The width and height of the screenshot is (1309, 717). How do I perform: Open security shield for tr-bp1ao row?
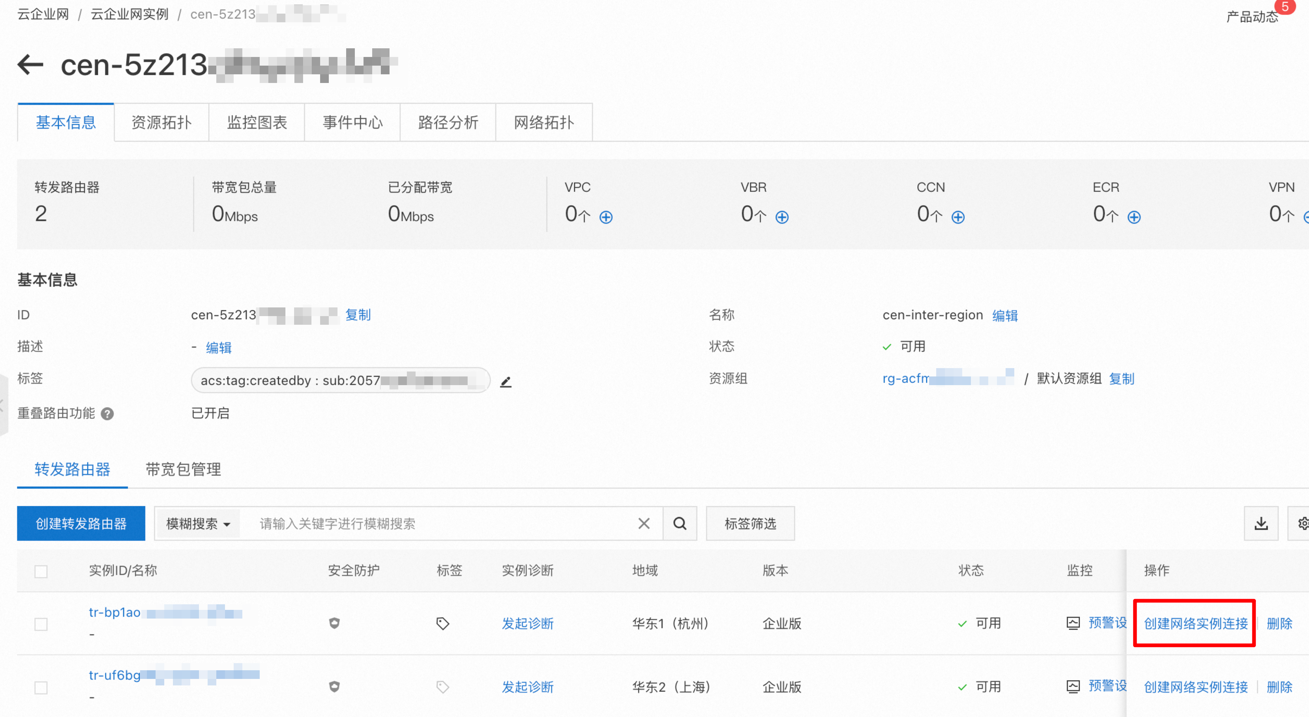pos(334,623)
